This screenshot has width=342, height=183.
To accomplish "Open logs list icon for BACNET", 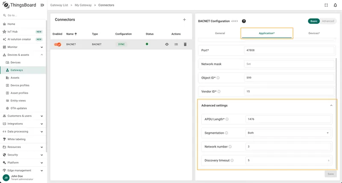I will (176, 44).
